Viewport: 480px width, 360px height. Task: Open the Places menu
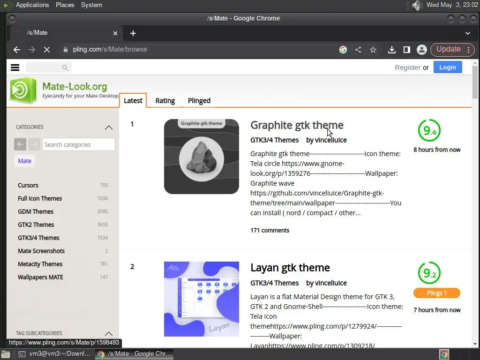pos(65,5)
